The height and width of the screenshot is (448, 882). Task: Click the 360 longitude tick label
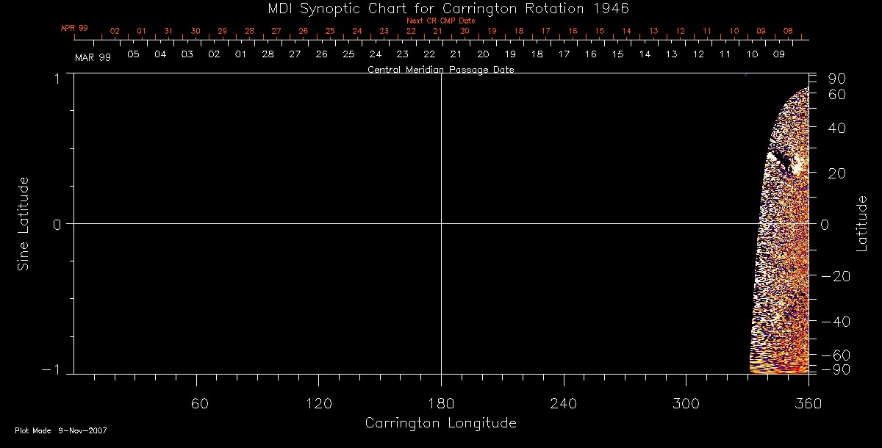[x=808, y=403]
